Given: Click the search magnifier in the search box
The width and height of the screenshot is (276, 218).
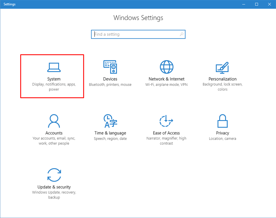Looking at the screenshot, I should tap(181, 34).
